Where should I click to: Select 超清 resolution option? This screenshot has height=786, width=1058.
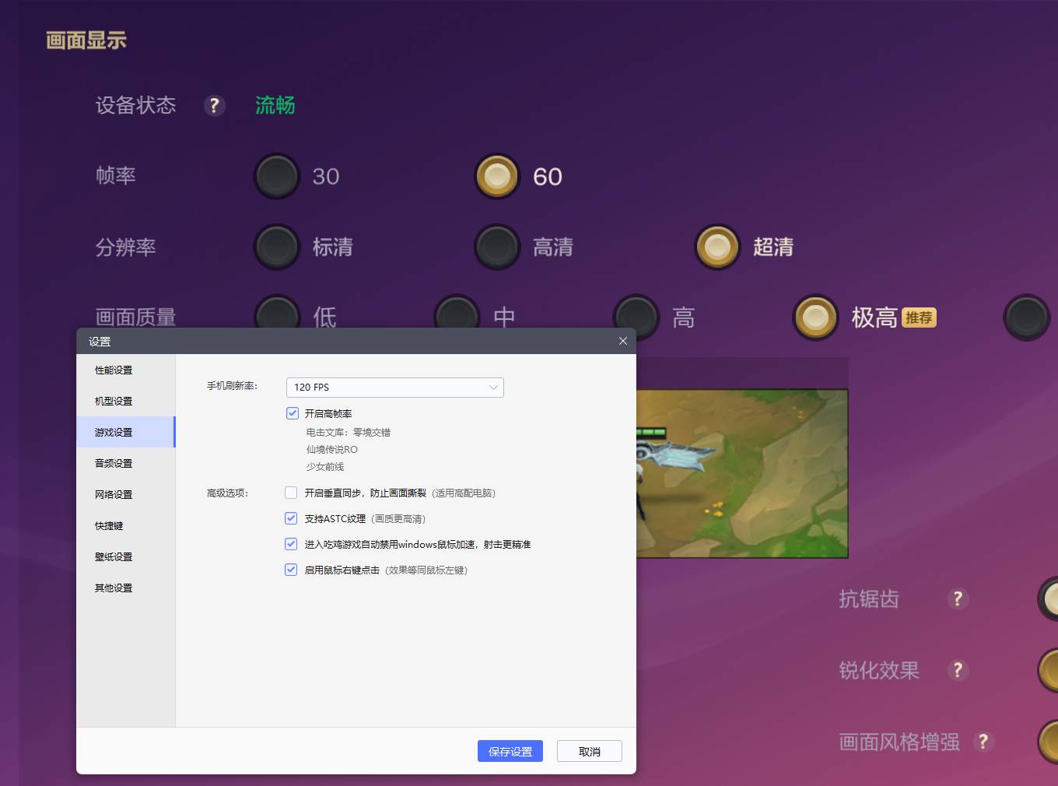(x=717, y=247)
